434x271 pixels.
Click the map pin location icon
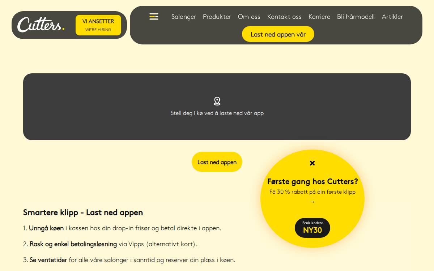click(x=217, y=101)
